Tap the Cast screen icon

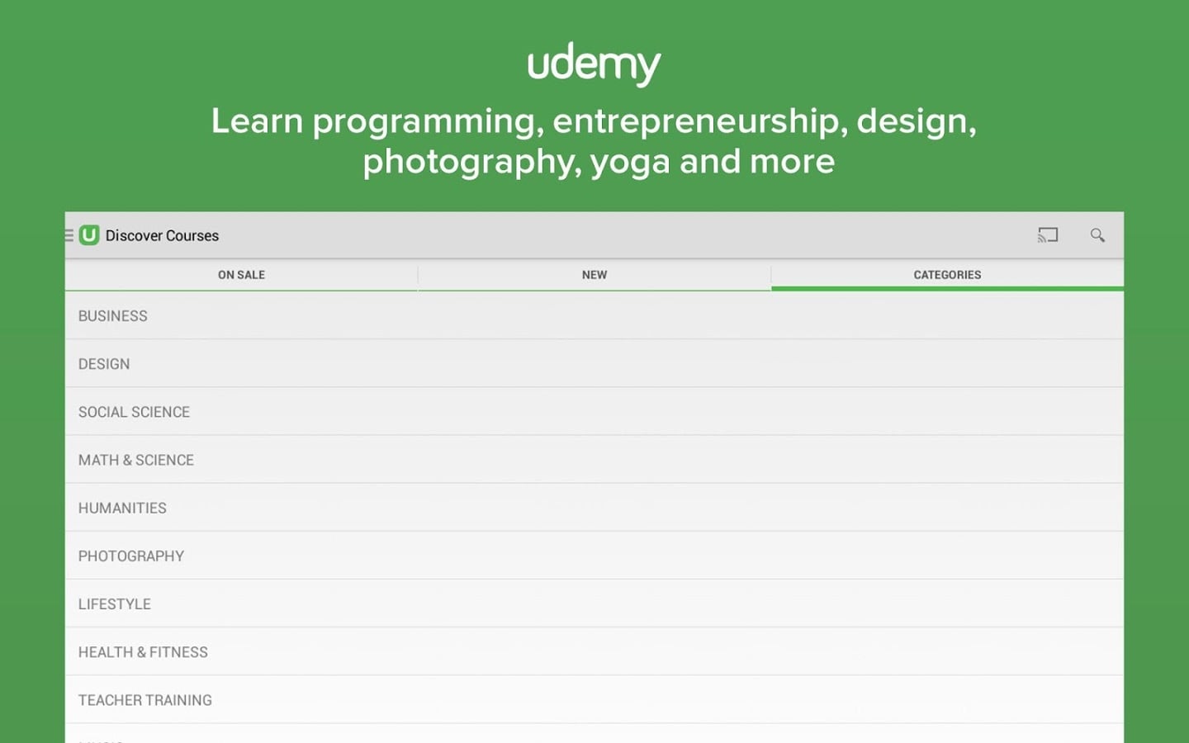pos(1048,235)
